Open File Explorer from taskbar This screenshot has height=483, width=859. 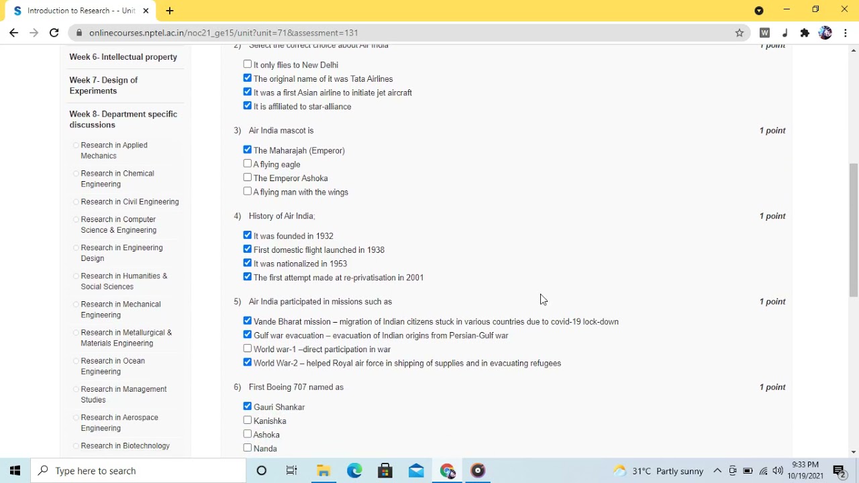pos(323,471)
